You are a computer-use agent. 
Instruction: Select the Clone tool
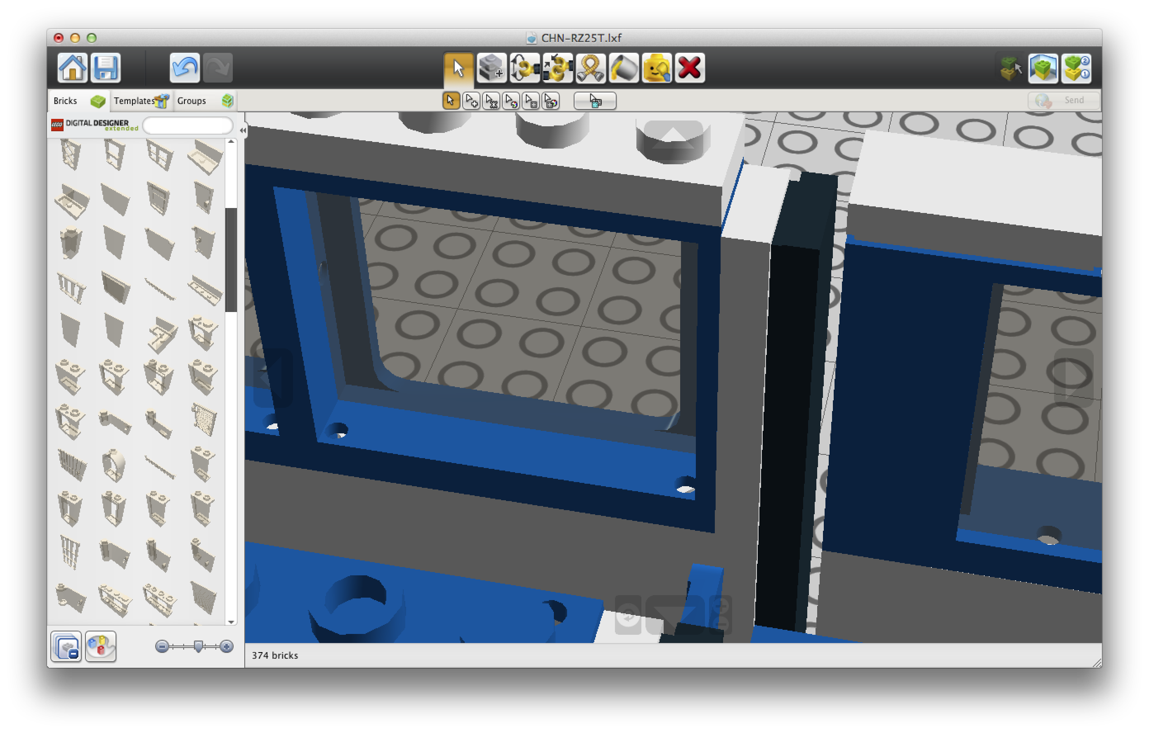click(492, 68)
